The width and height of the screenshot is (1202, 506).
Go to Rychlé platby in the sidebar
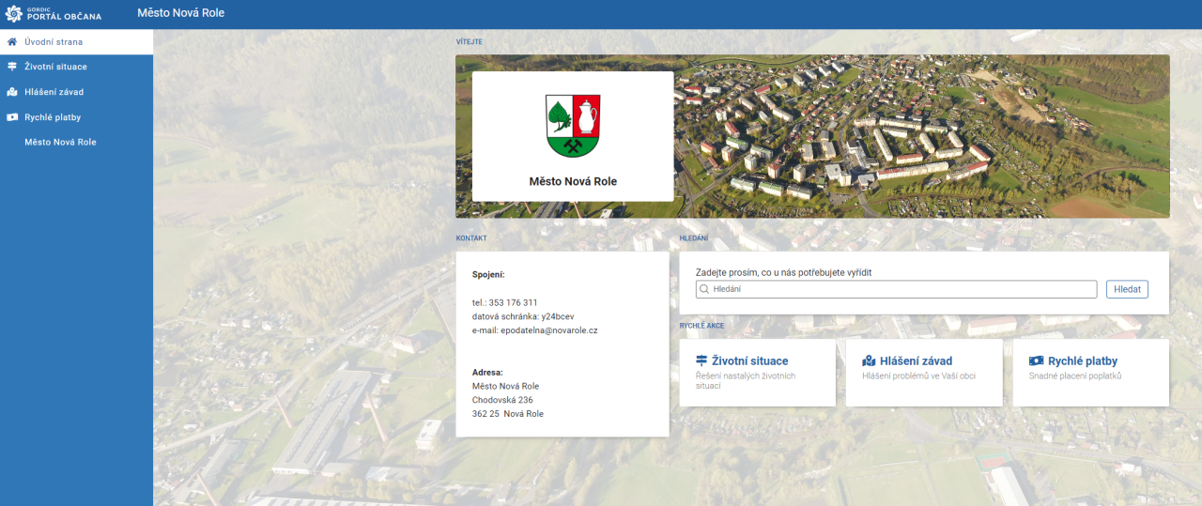(x=53, y=117)
